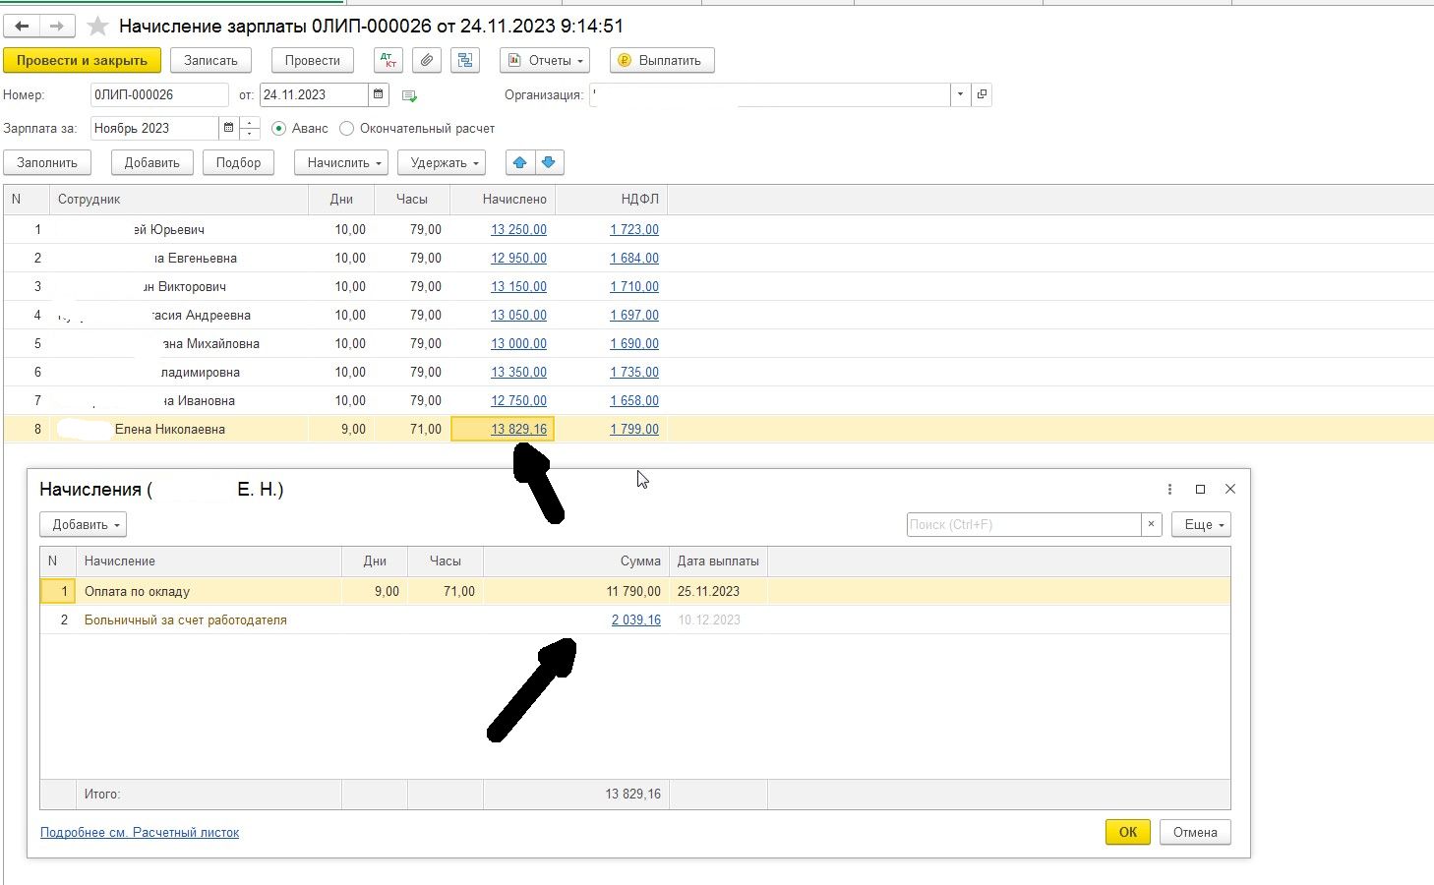Image resolution: width=1434 pixels, height=885 pixels.
Task: Open attached files paperclip icon
Action: [x=426, y=60]
